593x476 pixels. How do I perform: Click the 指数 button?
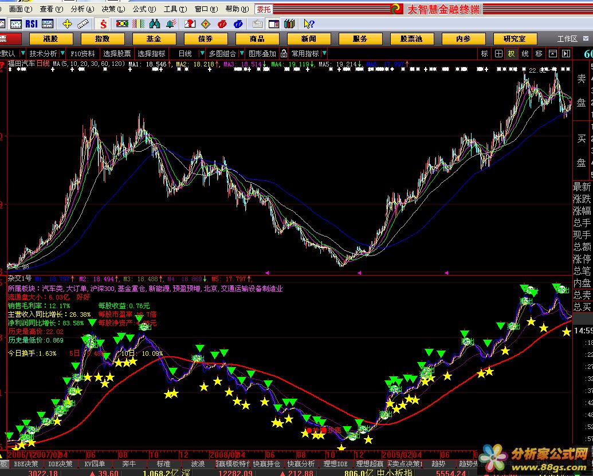coord(103,38)
